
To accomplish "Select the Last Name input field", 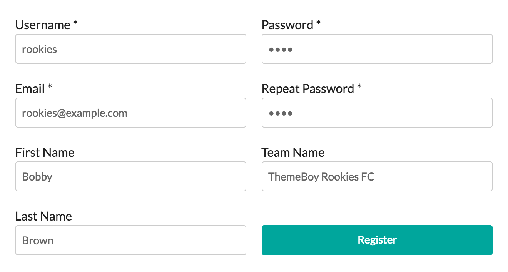I will tap(130, 240).
